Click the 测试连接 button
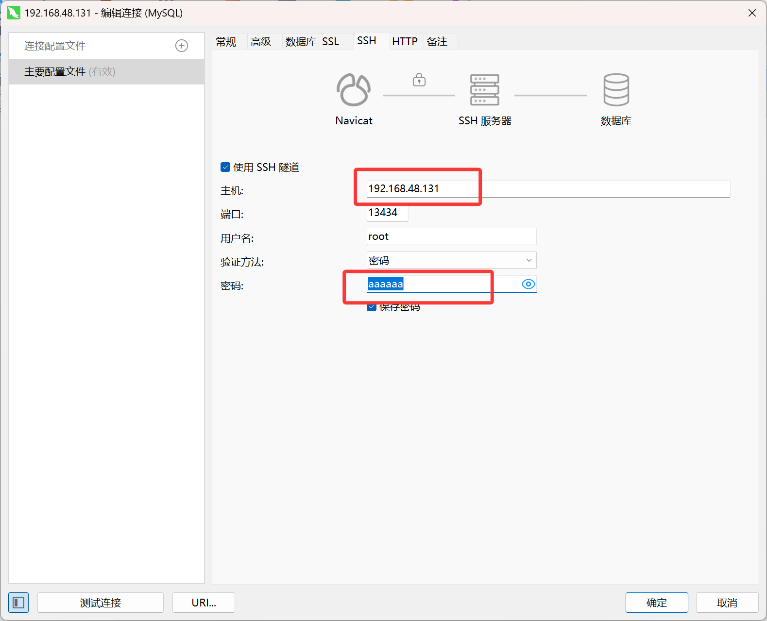 point(101,603)
